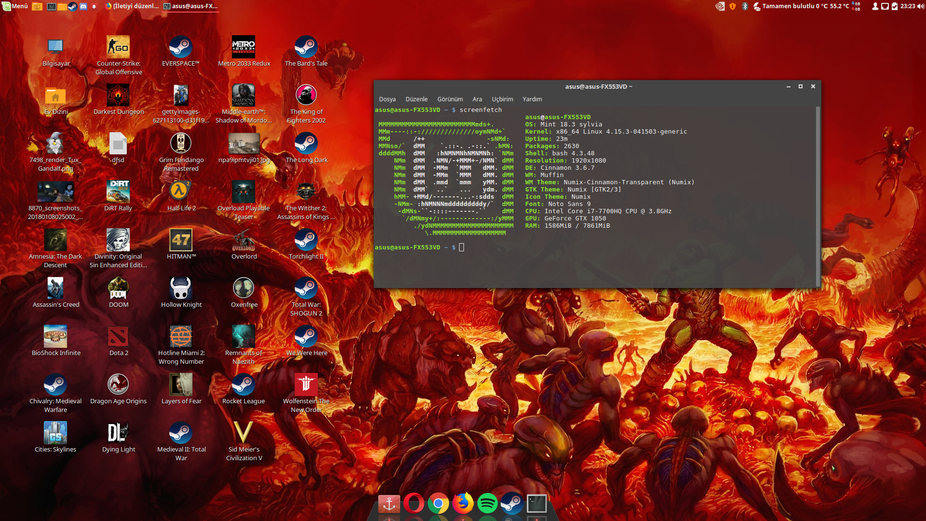Open the Opera browser from the dock
Viewport: 926px width, 521px height.
click(414, 504)
